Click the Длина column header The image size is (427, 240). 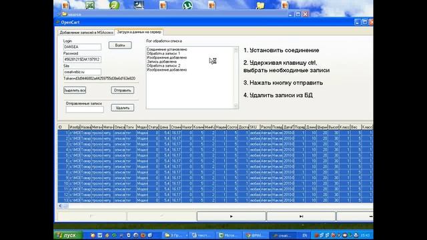pos(310,127)
